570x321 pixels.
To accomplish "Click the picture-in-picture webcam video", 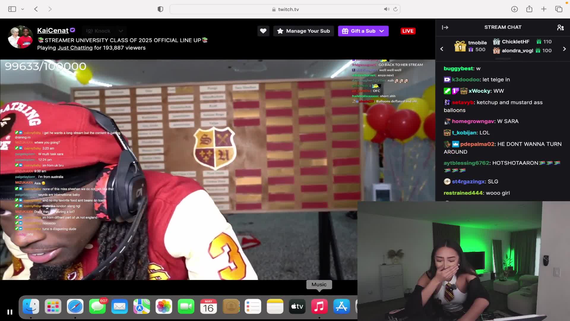I will [463, 261].
